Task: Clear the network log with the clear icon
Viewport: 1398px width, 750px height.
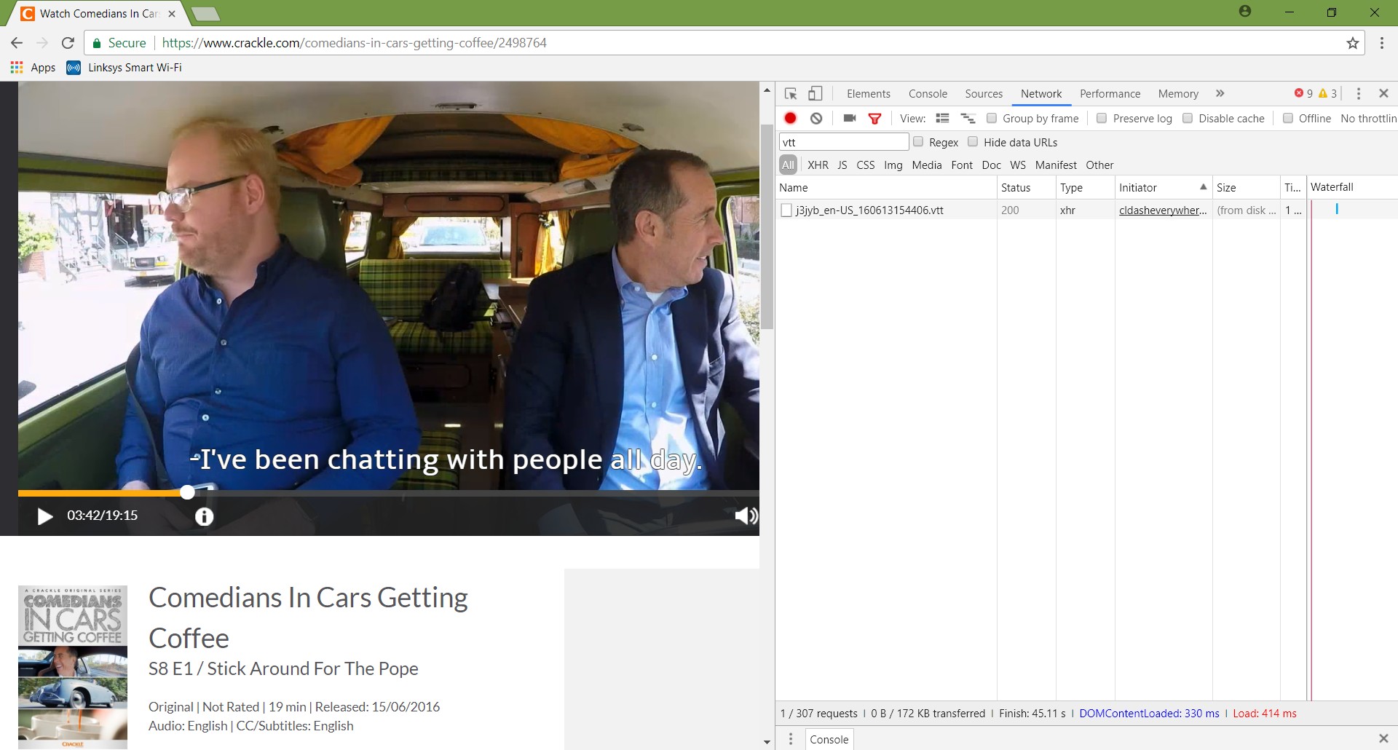Action: (x=816, y=118)
